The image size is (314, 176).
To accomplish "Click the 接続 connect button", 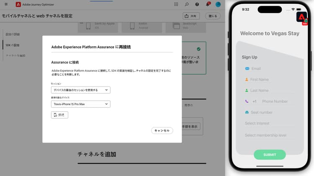I will pos(59,115).
